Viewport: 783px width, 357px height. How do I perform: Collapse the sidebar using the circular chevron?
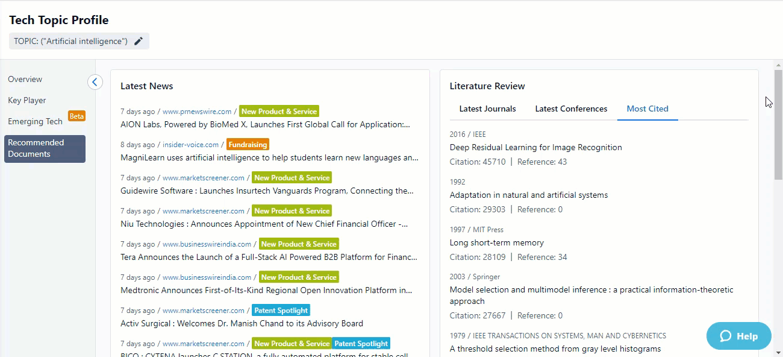[95, 81]
